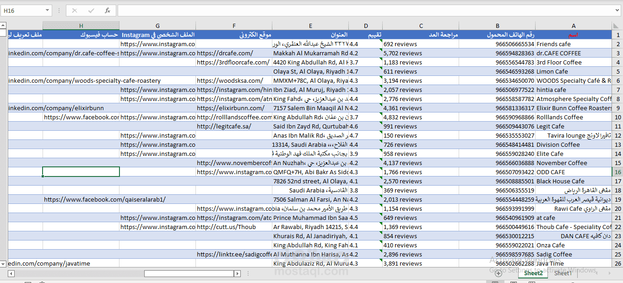Click the vertical scrollbar down arrow
This screenshot has height=283, width=623.
pyautogui.click(x=3, y=264)
